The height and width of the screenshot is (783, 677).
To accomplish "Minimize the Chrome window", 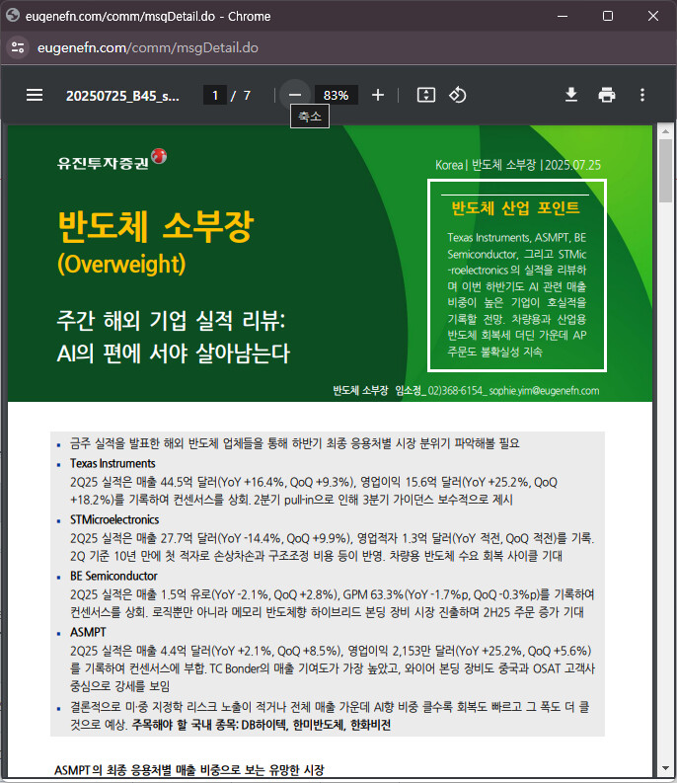I will pyautogui.click(x=563, y=16).
